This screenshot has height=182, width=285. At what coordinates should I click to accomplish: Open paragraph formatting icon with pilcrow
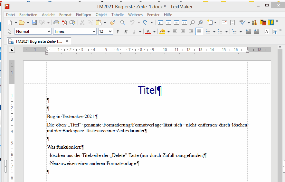(x=275, y=32)
